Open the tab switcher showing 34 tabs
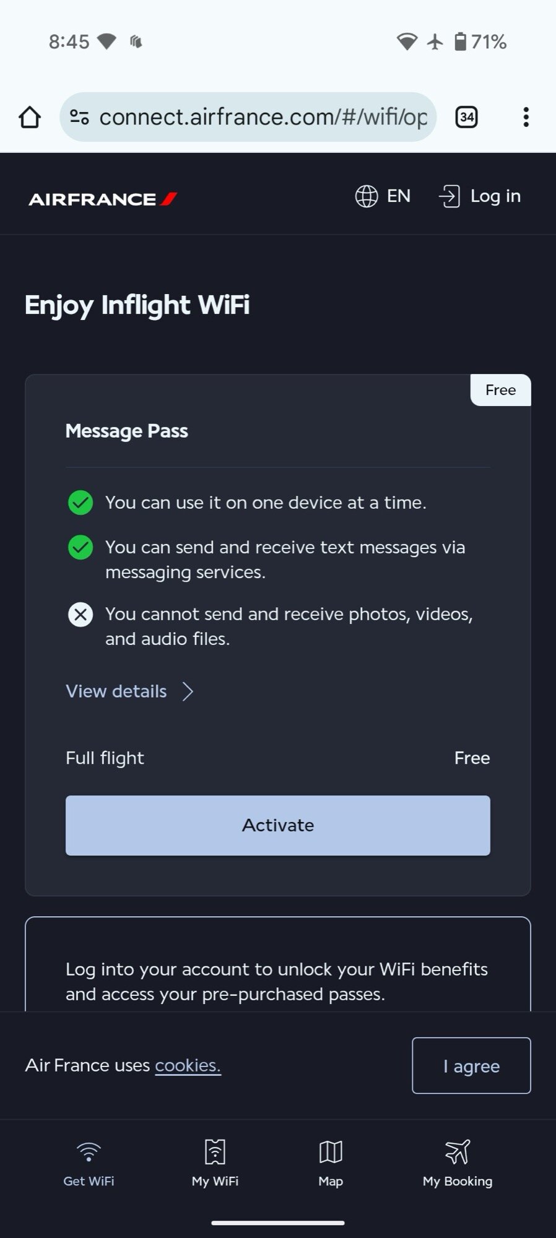556x1238 pixels. pyautogui.click(x=466, y=117)
